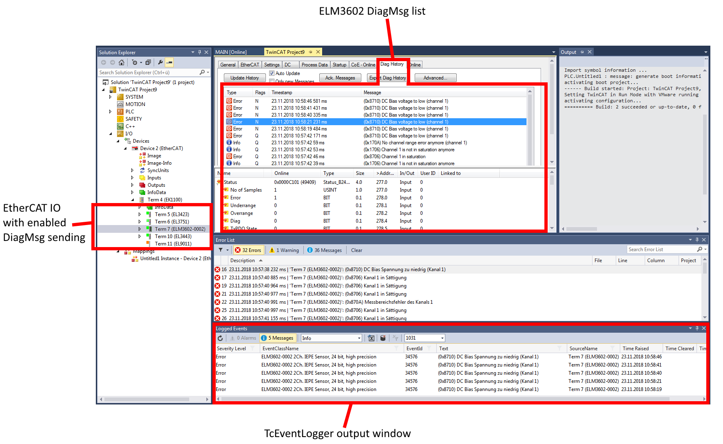Collapse the I/O tree node
Image resolution: width=723 pixels, height=444 pixels.
click(111, 134)
